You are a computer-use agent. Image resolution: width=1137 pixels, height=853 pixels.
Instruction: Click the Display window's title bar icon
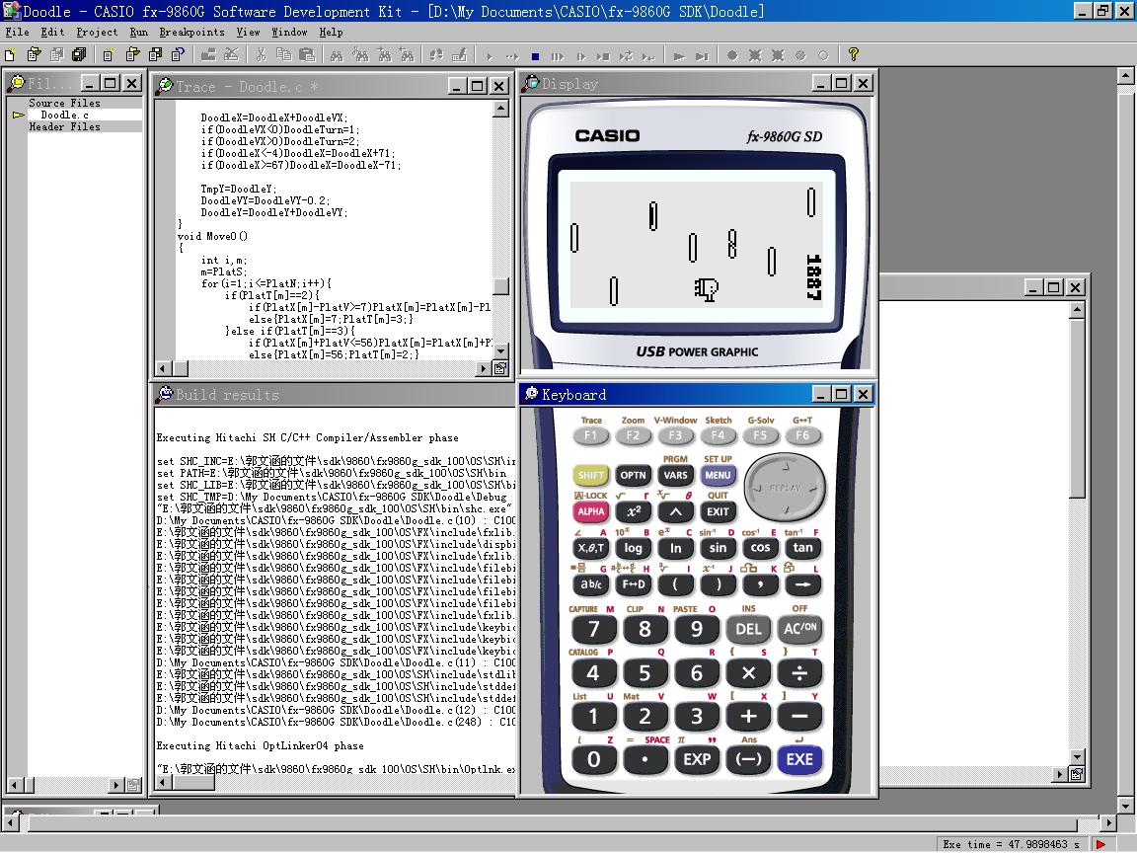pyautogui.click(x=532, y=83)
